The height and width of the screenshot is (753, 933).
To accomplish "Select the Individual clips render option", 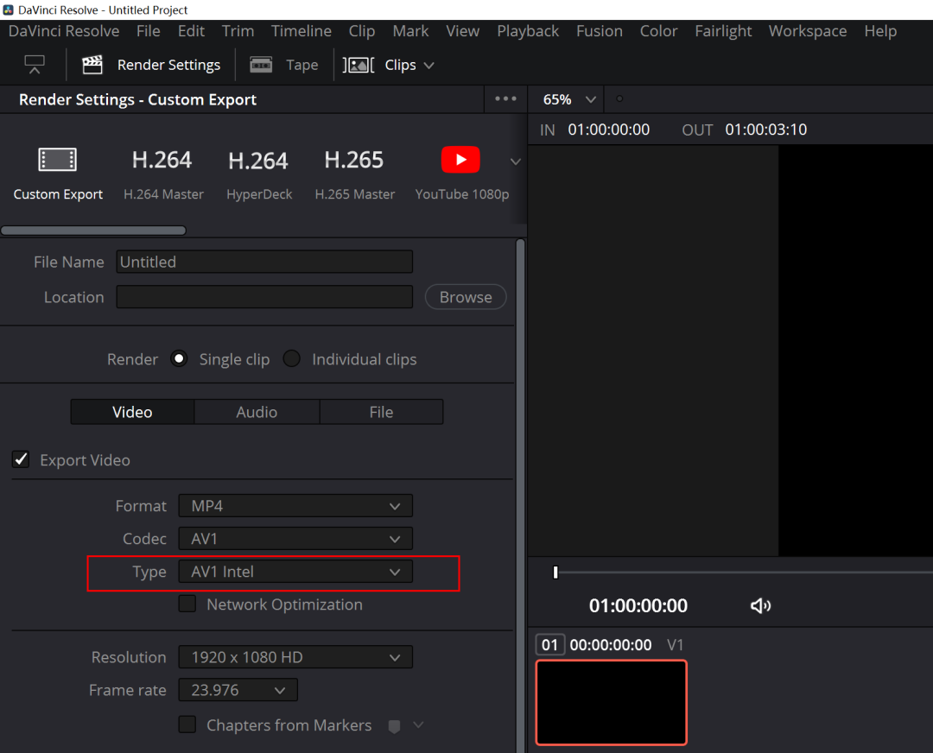I will click(x=292, y=358).
